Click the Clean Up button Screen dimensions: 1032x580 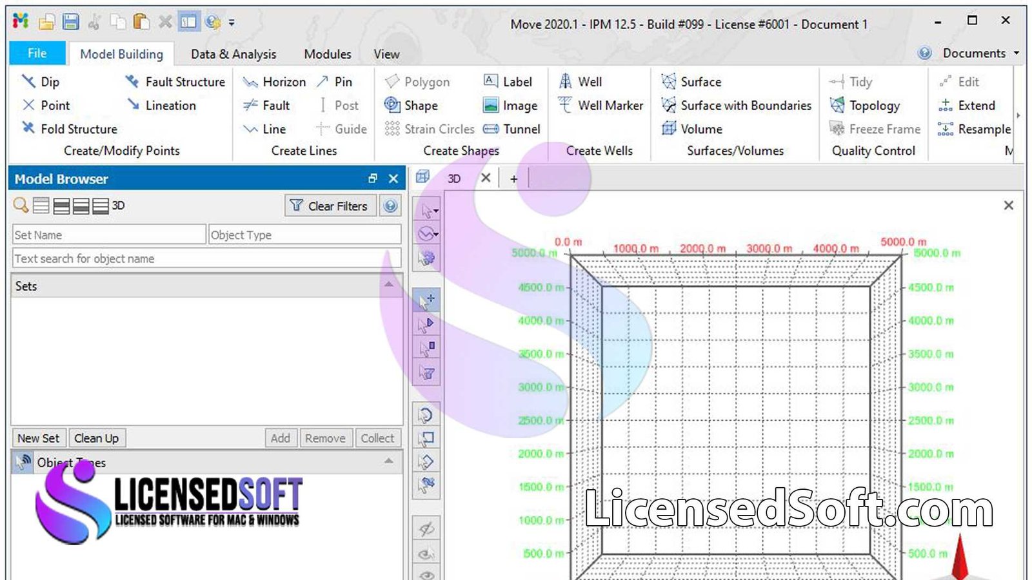click(x=97, y=438)
